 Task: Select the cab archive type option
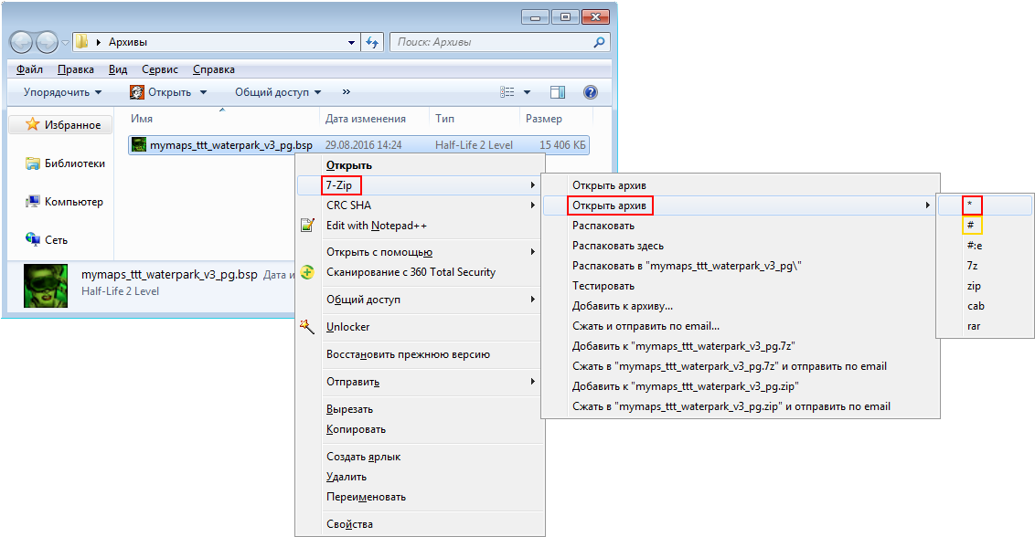[986, 306]
